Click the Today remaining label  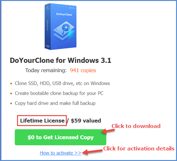[x=46, y=71]
